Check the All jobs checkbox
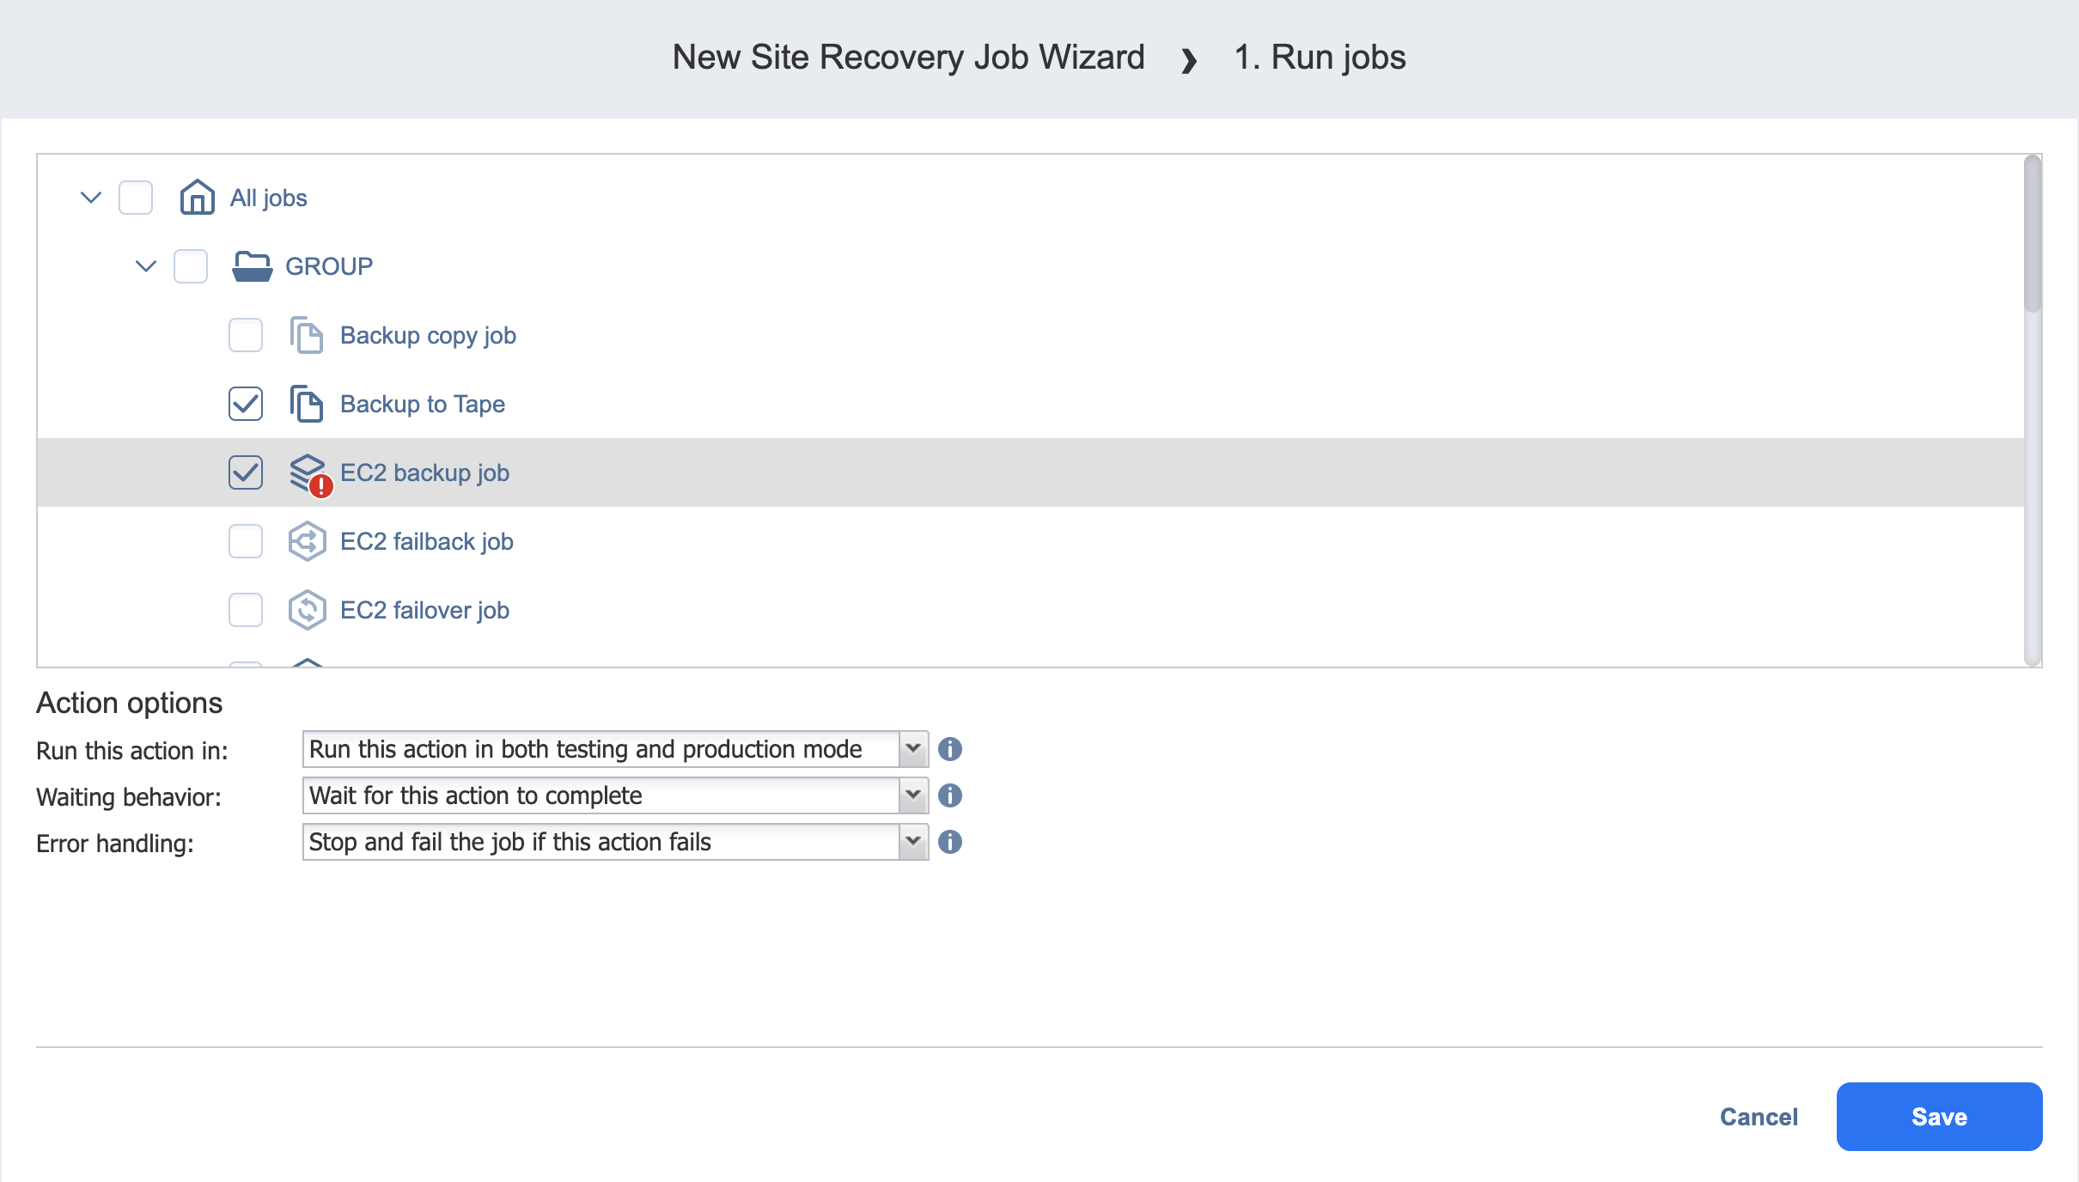Screen dimensions: 2079x1182 click(136, 198)
